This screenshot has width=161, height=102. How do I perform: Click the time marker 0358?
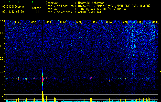pos(125,22)
